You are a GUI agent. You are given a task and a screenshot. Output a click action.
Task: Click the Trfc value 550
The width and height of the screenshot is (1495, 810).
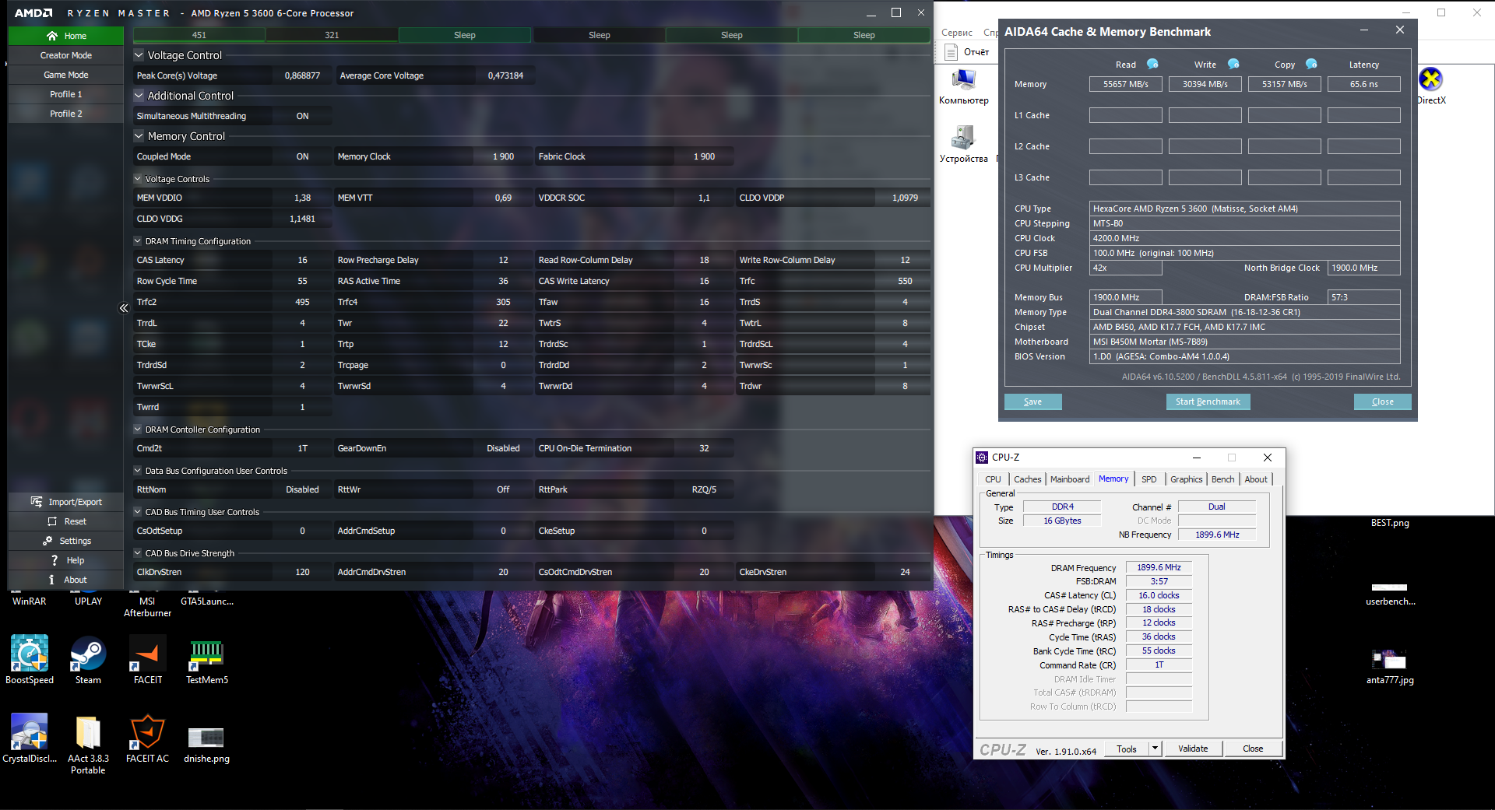(x=905, y=281)
